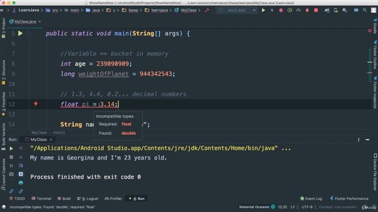Open the Profiler tool window
The width and height of the screenshot is (378, 212).
pyautogui.click(x=113, y=198)
